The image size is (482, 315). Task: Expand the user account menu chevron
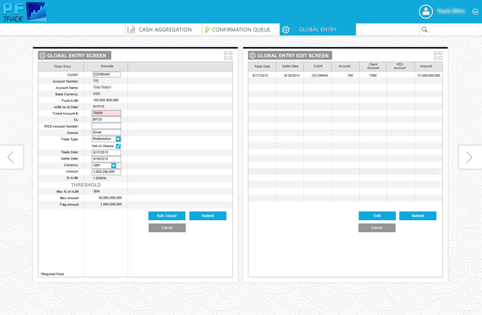coord(475,12)
